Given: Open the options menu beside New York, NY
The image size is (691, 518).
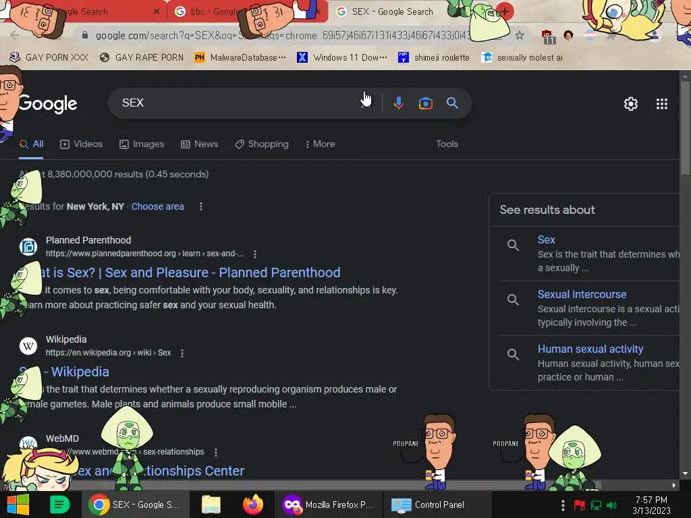Looking at the screenshot, I should 201,206.
